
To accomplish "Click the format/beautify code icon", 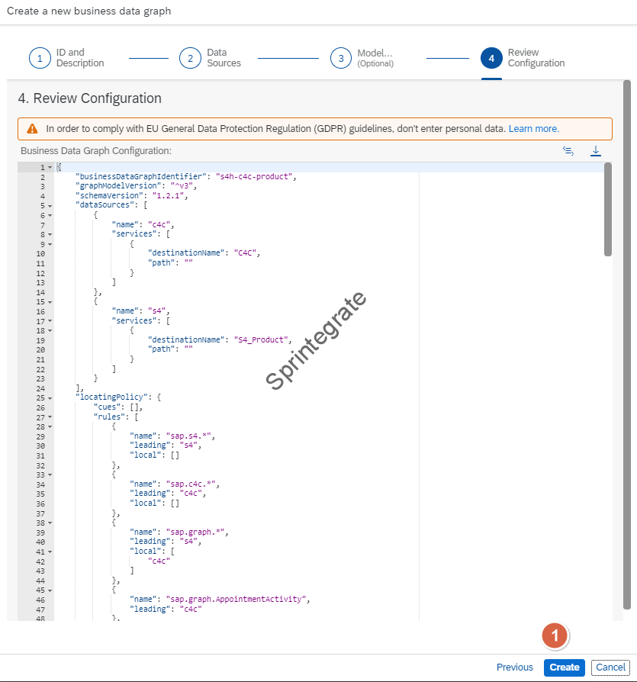I will (568, 151).
